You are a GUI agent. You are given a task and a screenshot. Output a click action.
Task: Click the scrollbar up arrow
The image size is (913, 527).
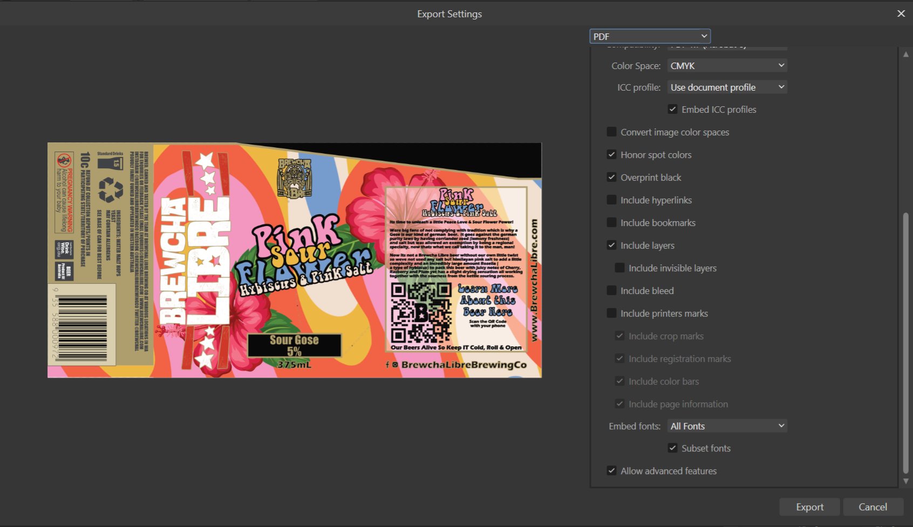pyautogui.click(x=906, y=54)
